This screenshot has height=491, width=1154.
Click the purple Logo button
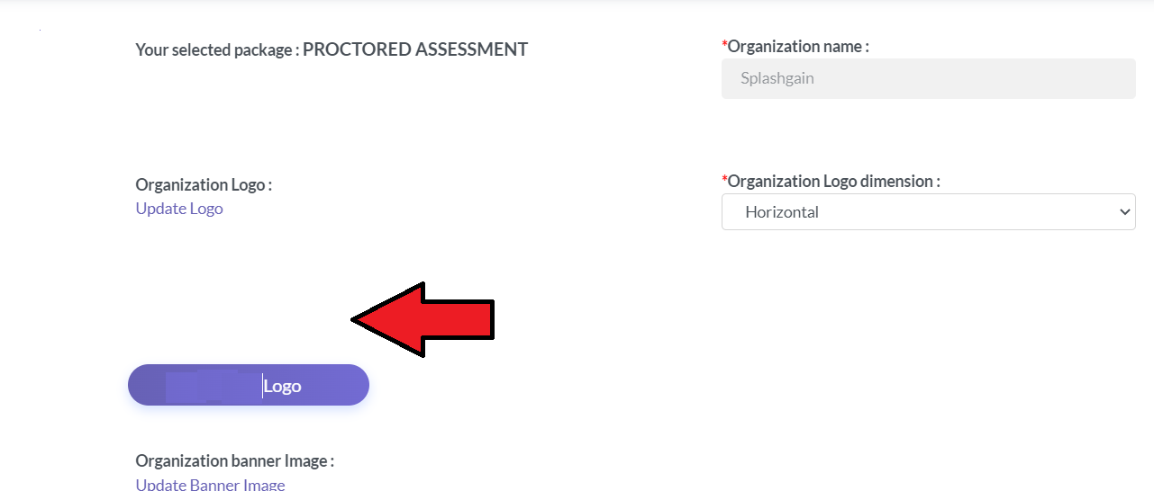pyautogui.click(x=249, y=385)
